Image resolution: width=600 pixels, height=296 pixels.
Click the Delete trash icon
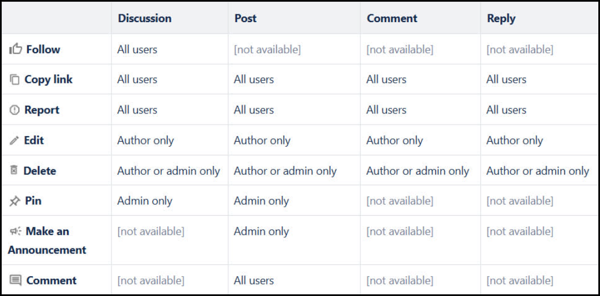[x=14, y=171]
